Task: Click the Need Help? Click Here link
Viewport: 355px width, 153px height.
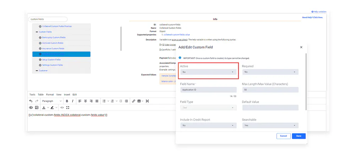Action: 312,17
